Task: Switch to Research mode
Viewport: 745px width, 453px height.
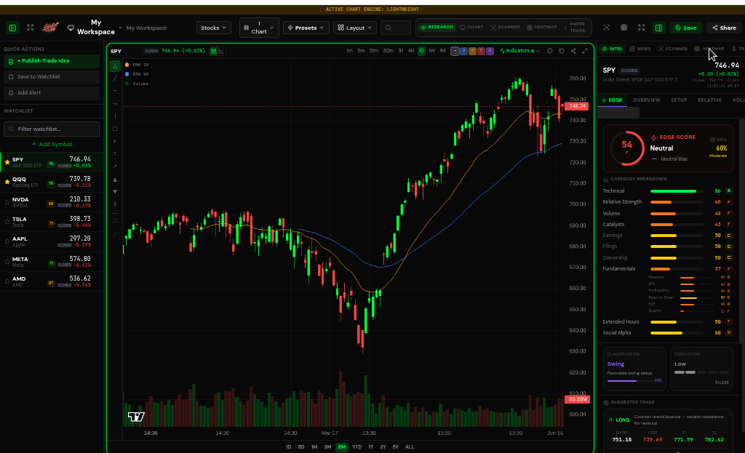Action: pyautogui.click(x=437, y=27)
